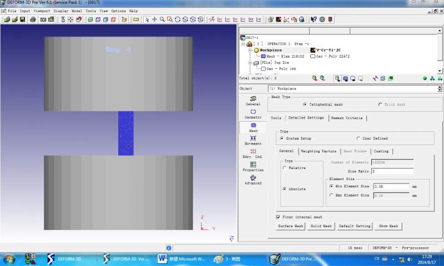Select the blue wireframe cube view icon
This screenshot has width=444, height=266.
98,19
